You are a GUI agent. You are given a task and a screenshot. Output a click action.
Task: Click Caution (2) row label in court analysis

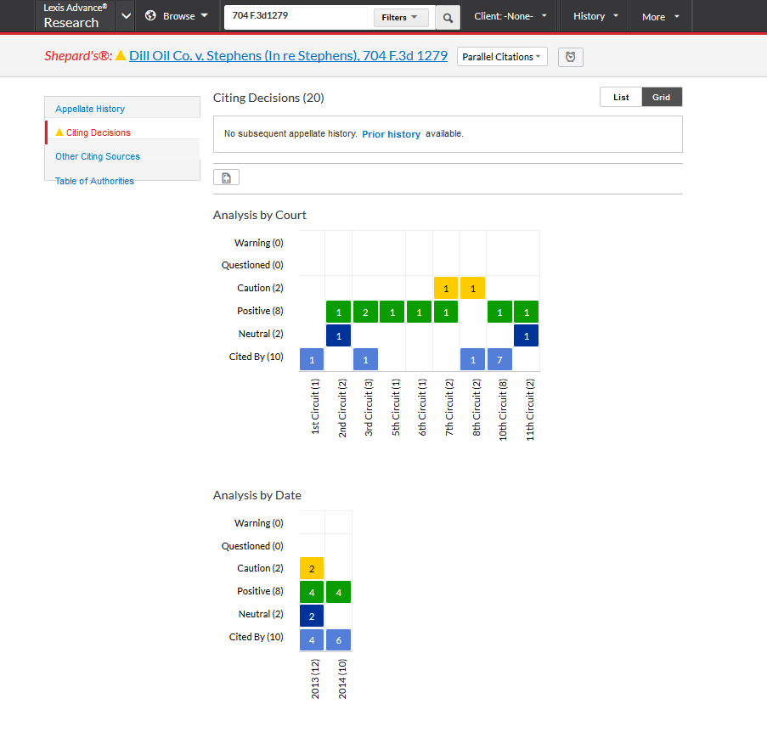click(x=260, y=288)
